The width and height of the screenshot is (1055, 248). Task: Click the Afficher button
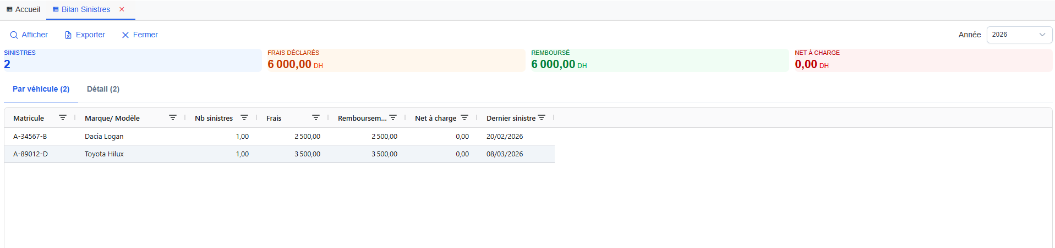click(29, 35)
